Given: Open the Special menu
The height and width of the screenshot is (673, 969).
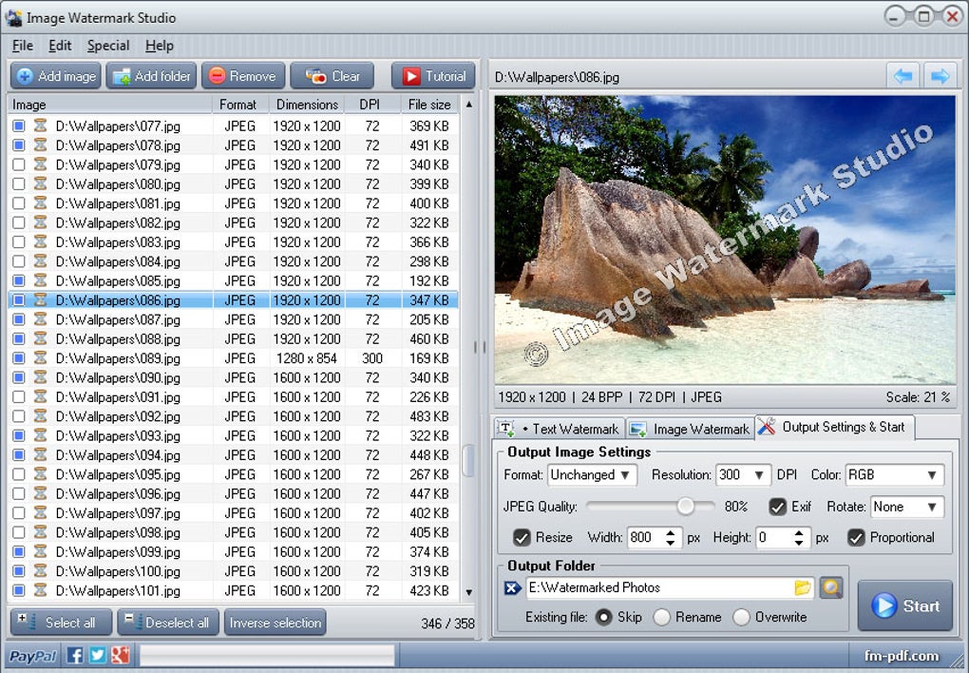Looking at the screenshot, I should [x=108, y=46].
